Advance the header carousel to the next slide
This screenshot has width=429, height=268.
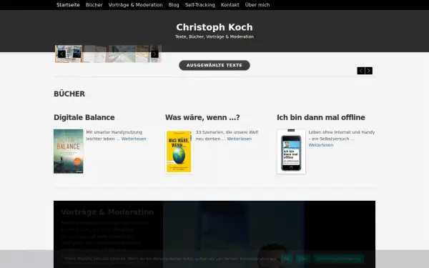click(154, 54)
